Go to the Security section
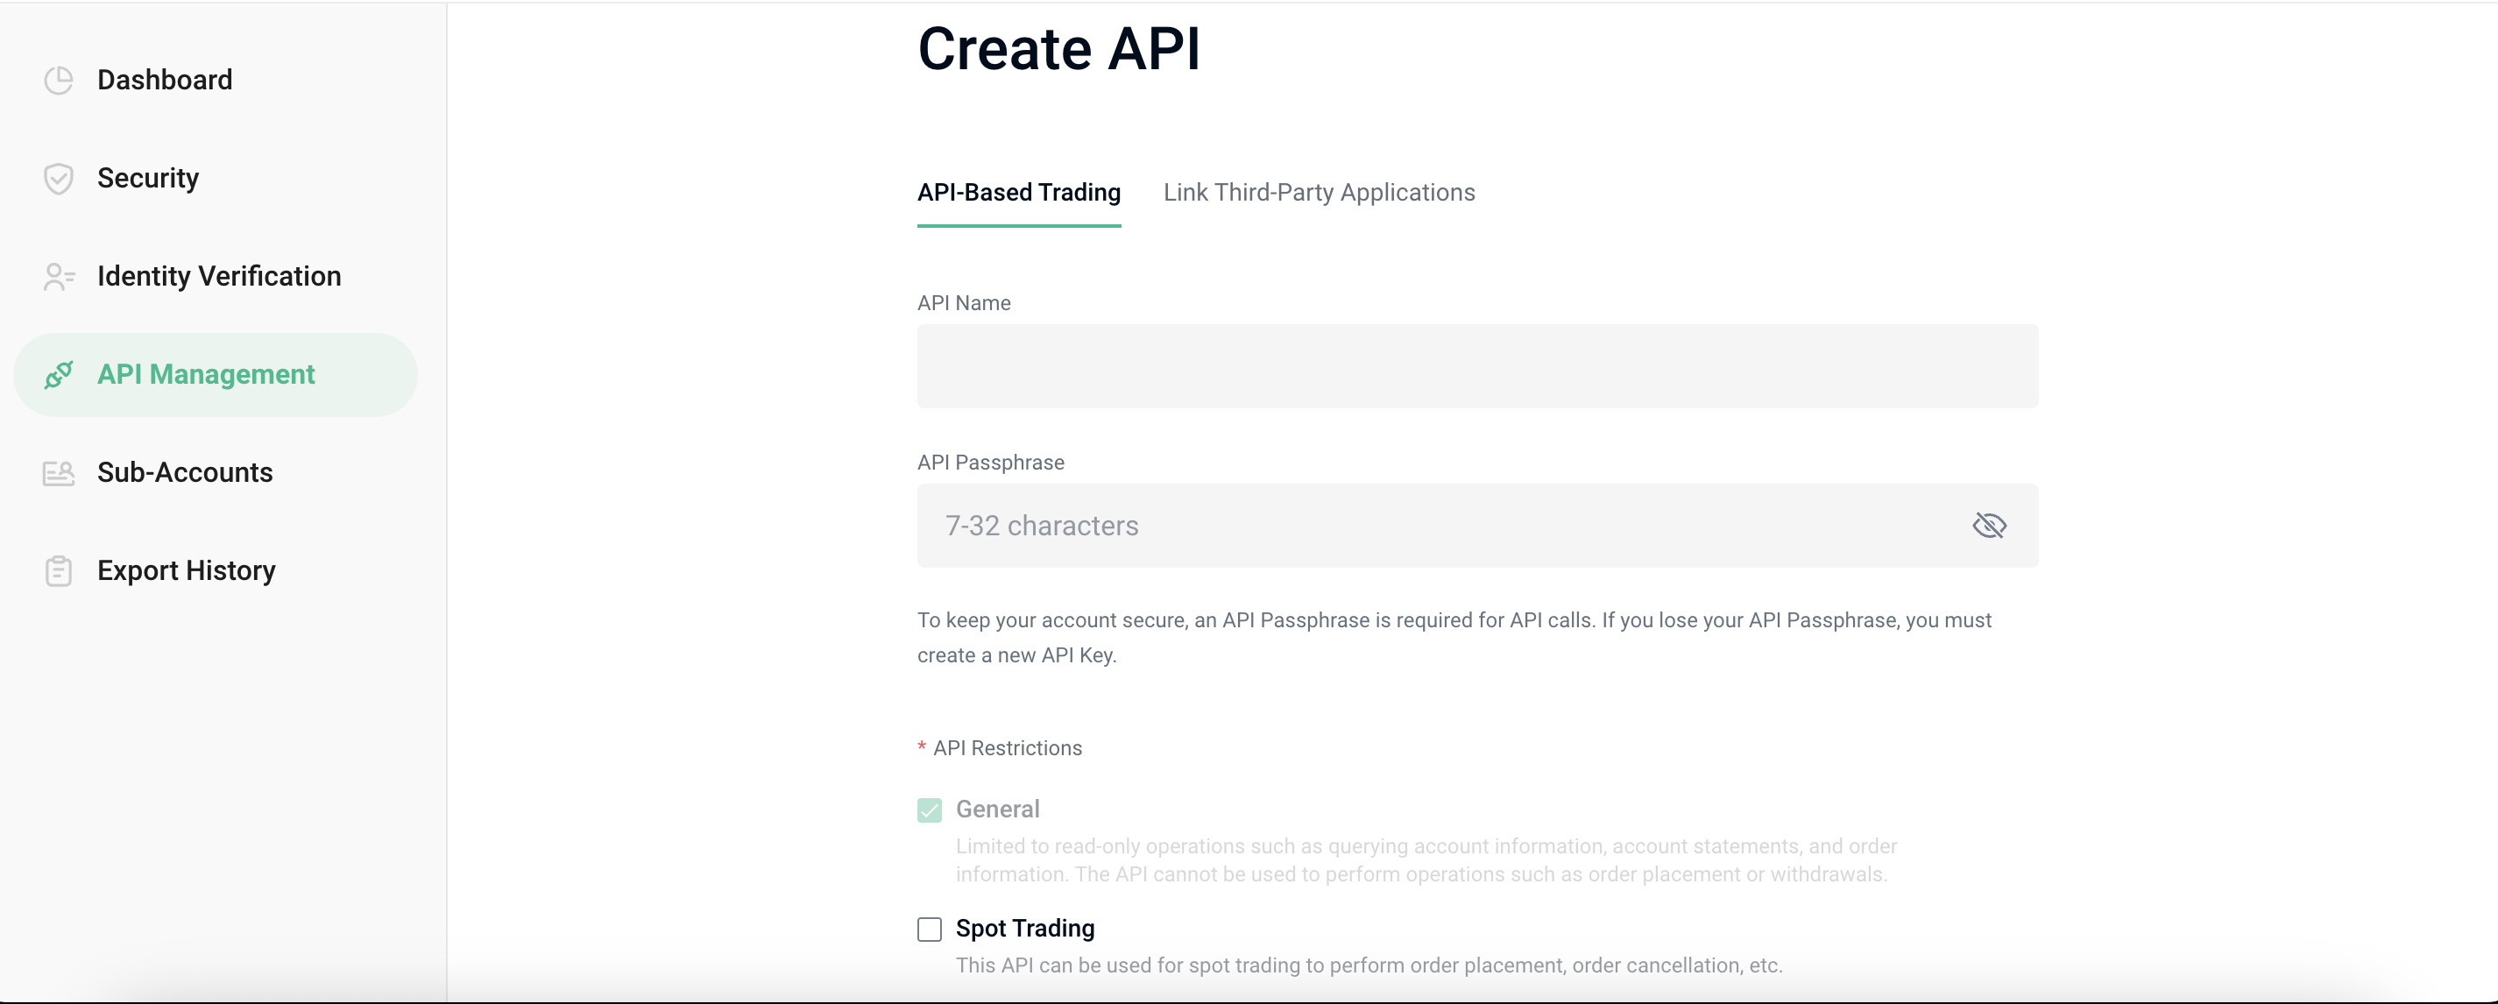 coord(216,179)
